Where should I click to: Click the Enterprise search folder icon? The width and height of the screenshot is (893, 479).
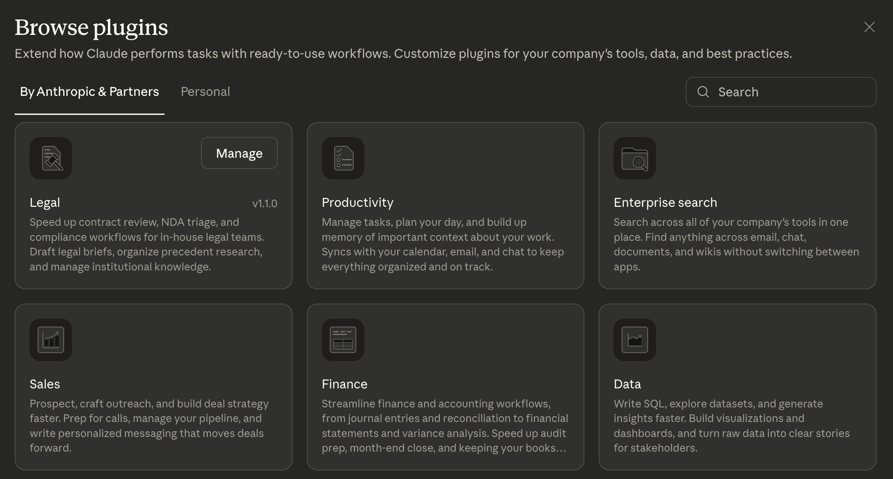point(635,158)
